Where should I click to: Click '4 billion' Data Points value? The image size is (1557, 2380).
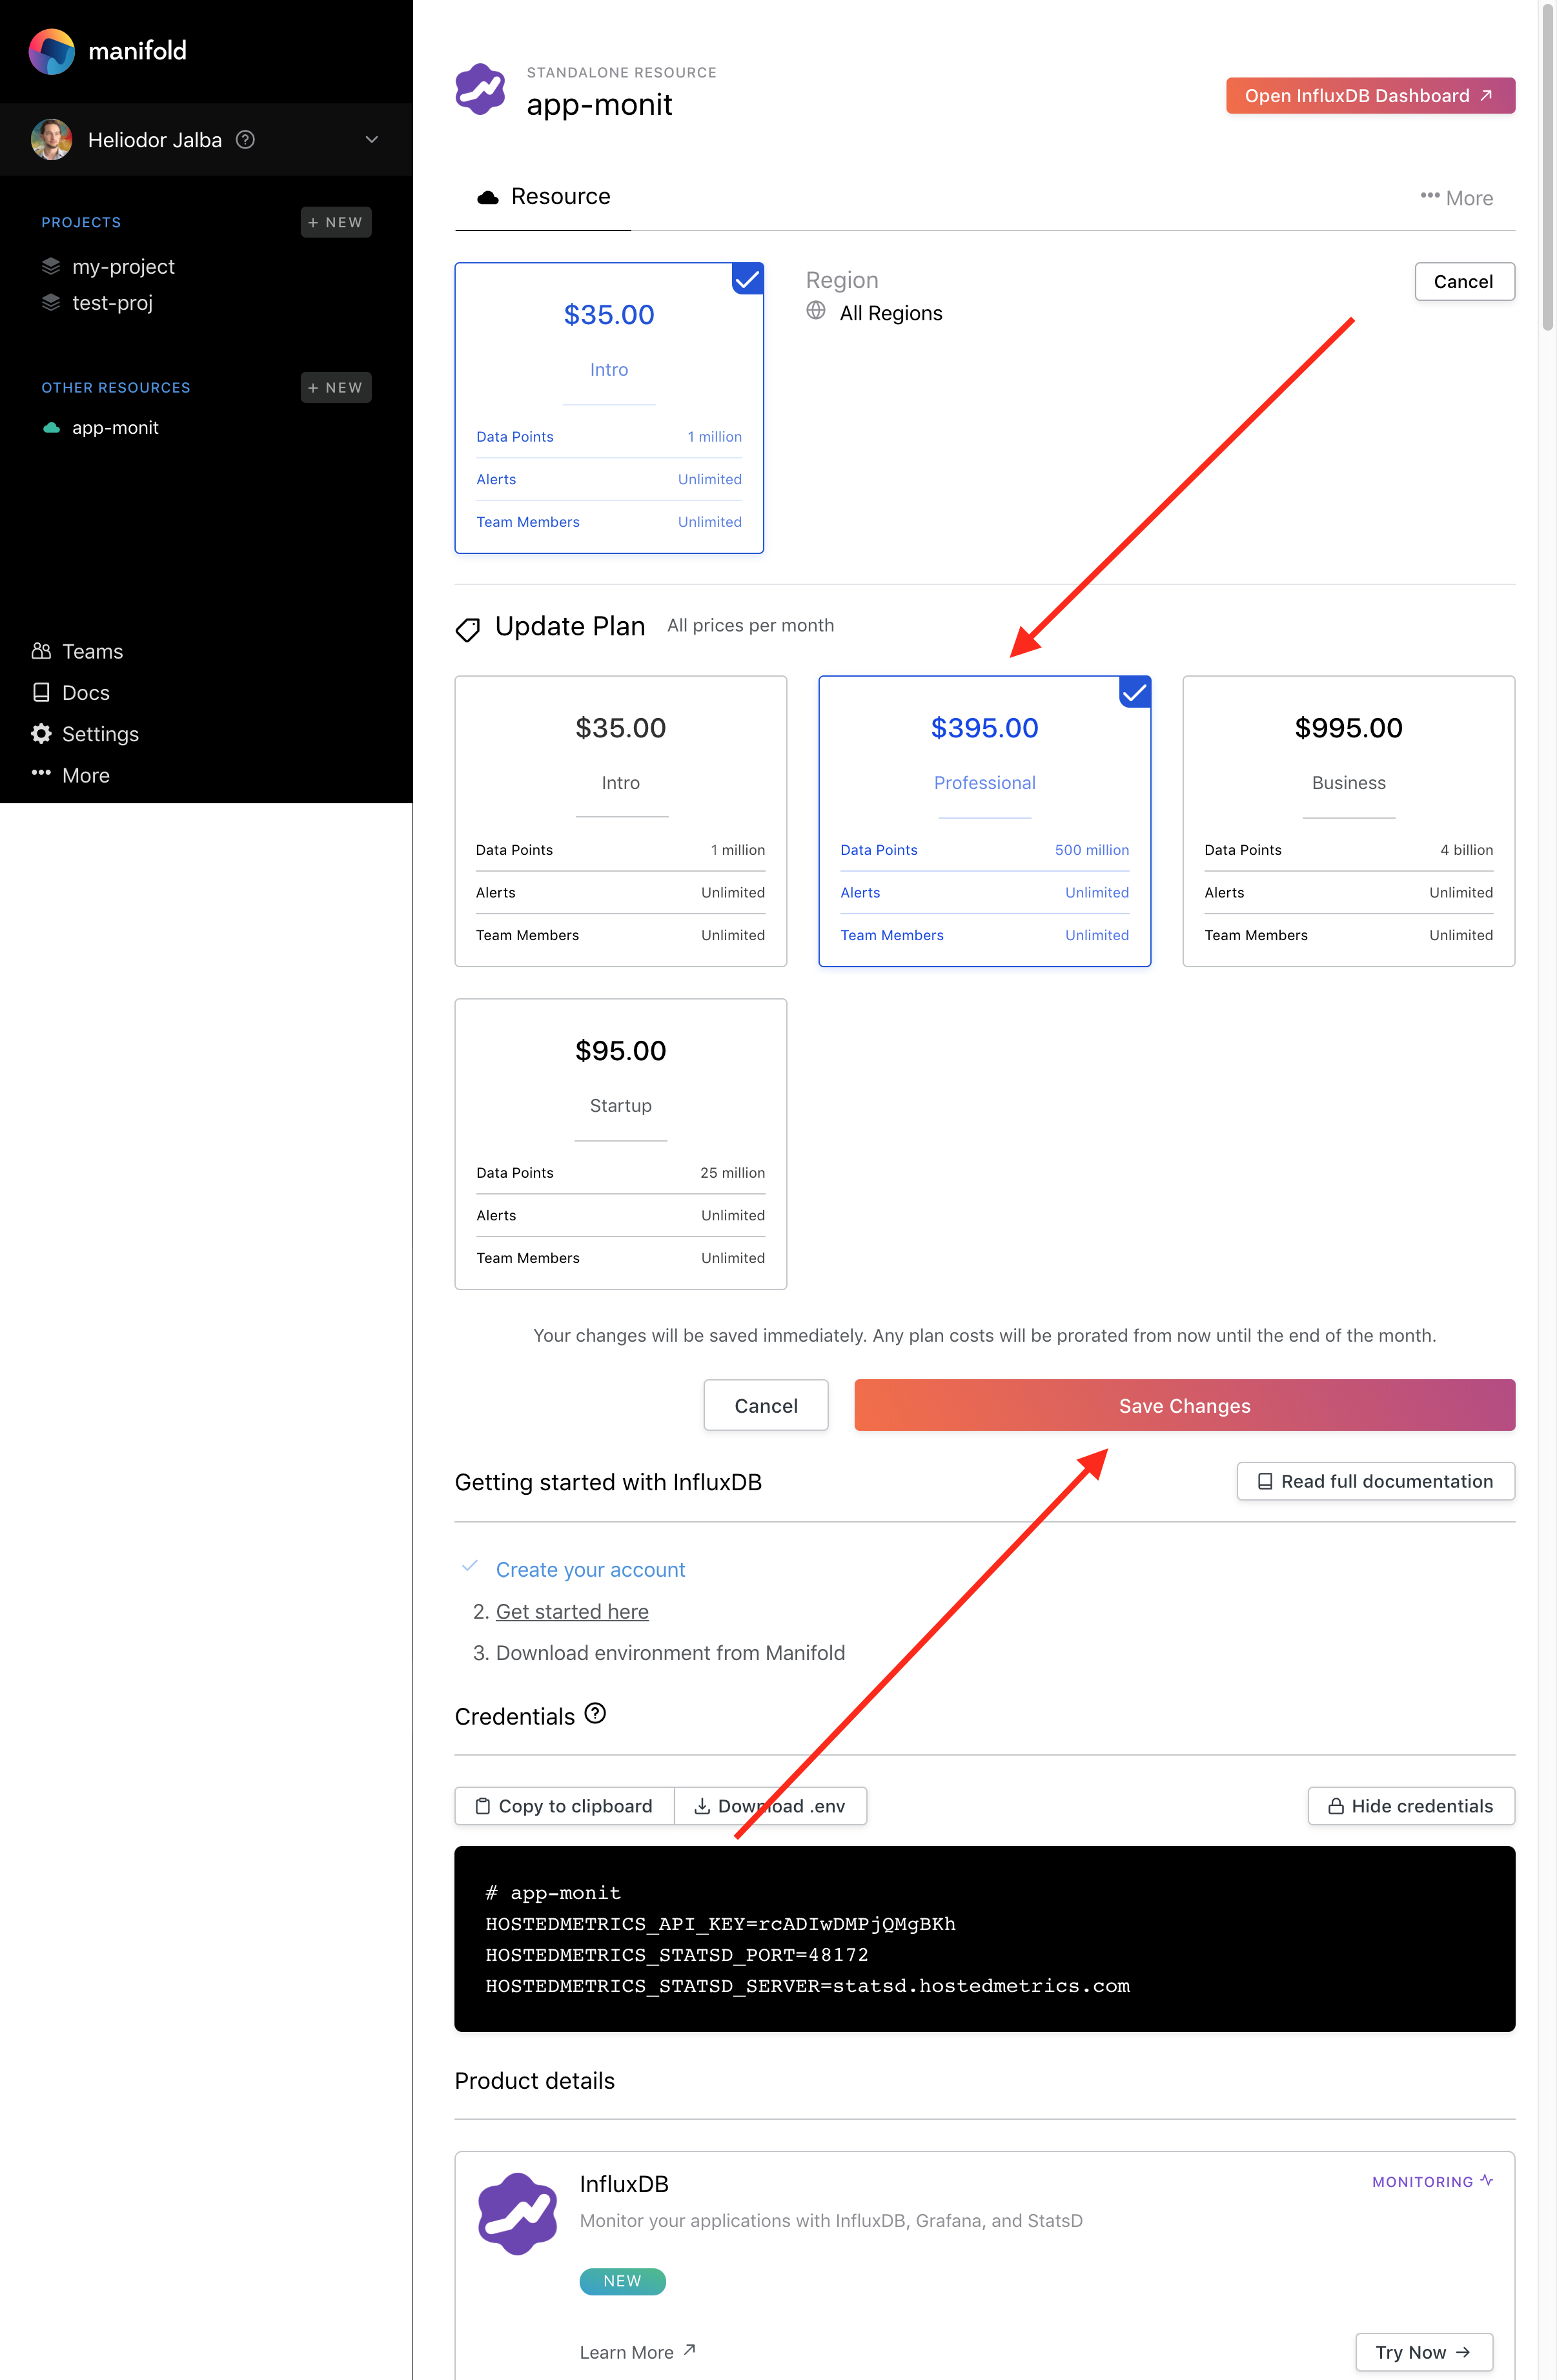(x=1466, y=850)
